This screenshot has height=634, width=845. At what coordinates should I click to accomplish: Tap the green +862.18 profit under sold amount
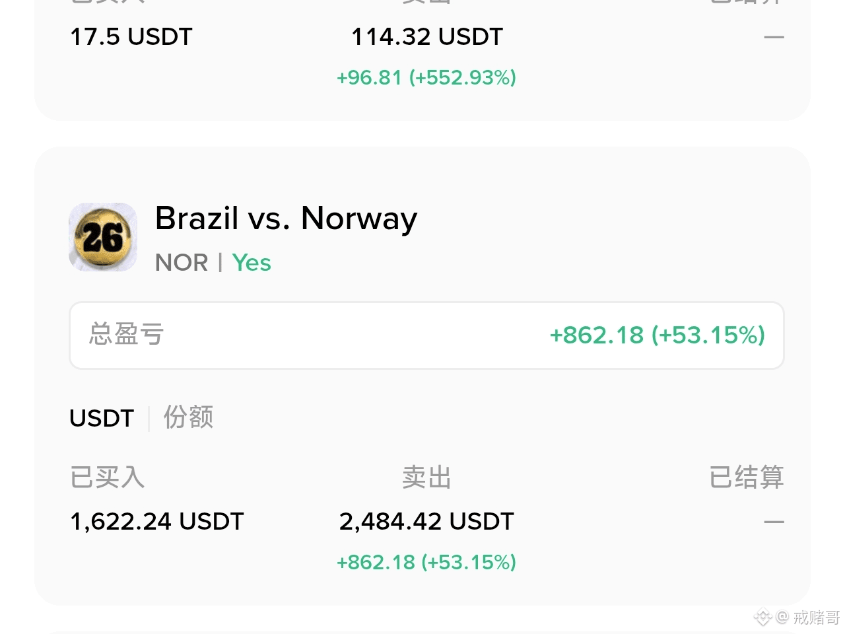[426, 563]
